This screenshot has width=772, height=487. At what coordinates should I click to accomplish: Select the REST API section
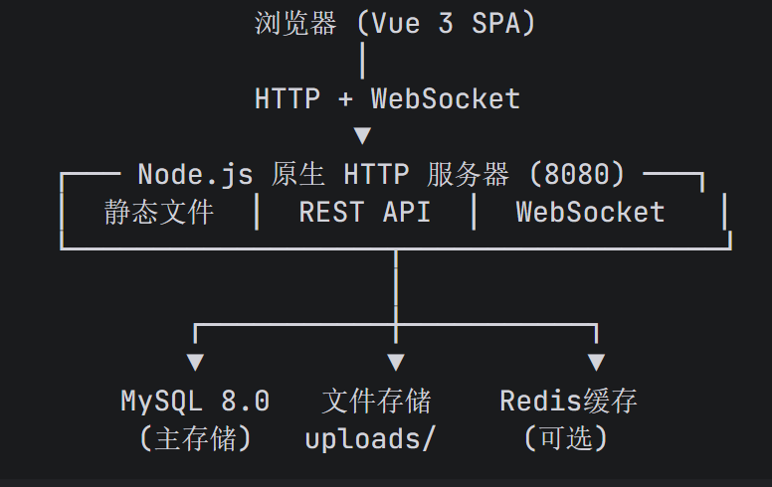pyautogui.click(x=365, y=213)
